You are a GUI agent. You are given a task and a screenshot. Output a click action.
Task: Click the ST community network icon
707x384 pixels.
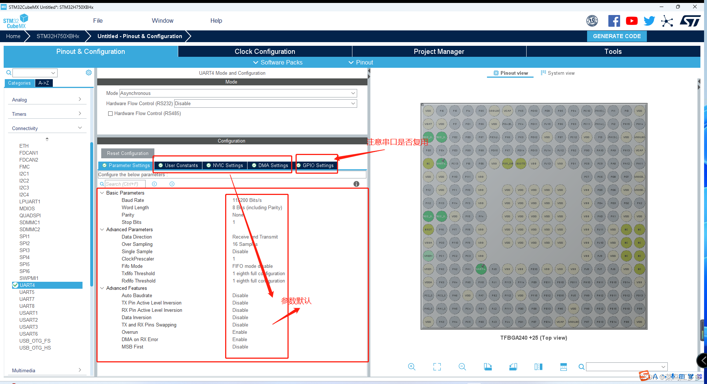(x=667, y=21)
